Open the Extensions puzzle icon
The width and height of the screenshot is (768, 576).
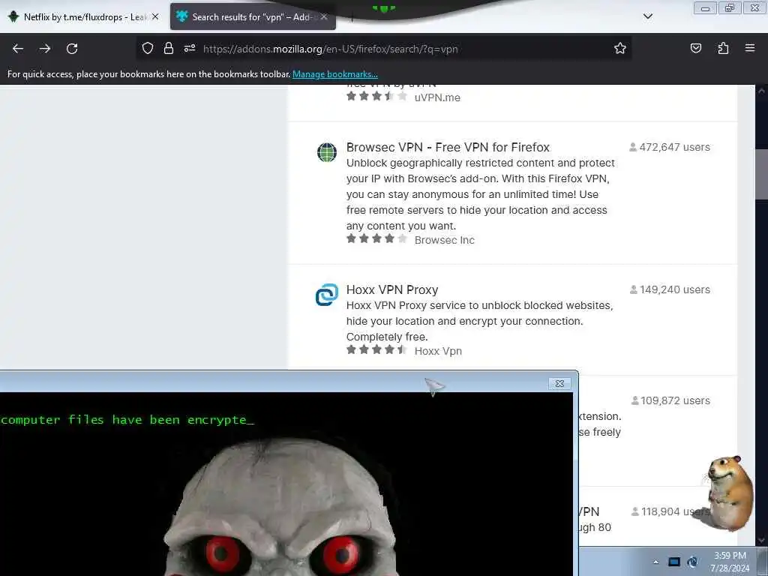pos(723,48)
